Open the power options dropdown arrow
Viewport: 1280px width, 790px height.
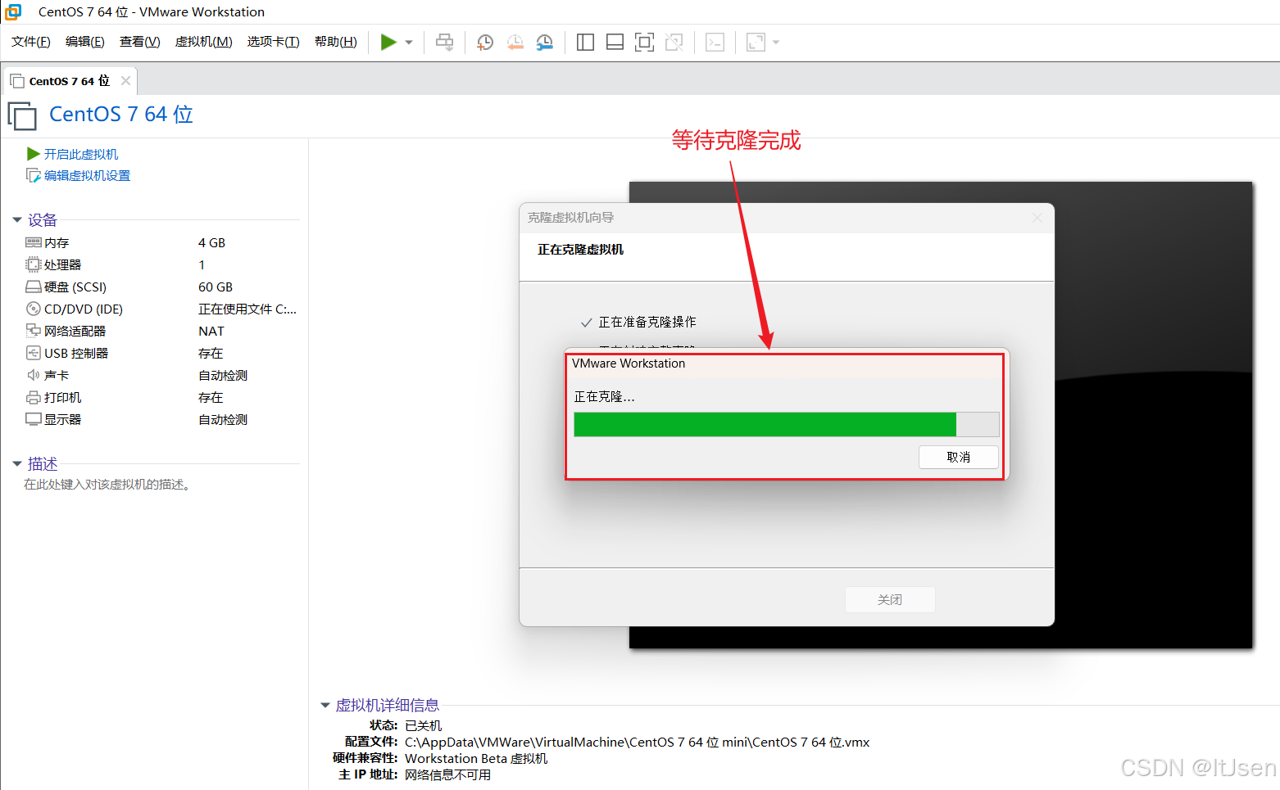point(409,43)
